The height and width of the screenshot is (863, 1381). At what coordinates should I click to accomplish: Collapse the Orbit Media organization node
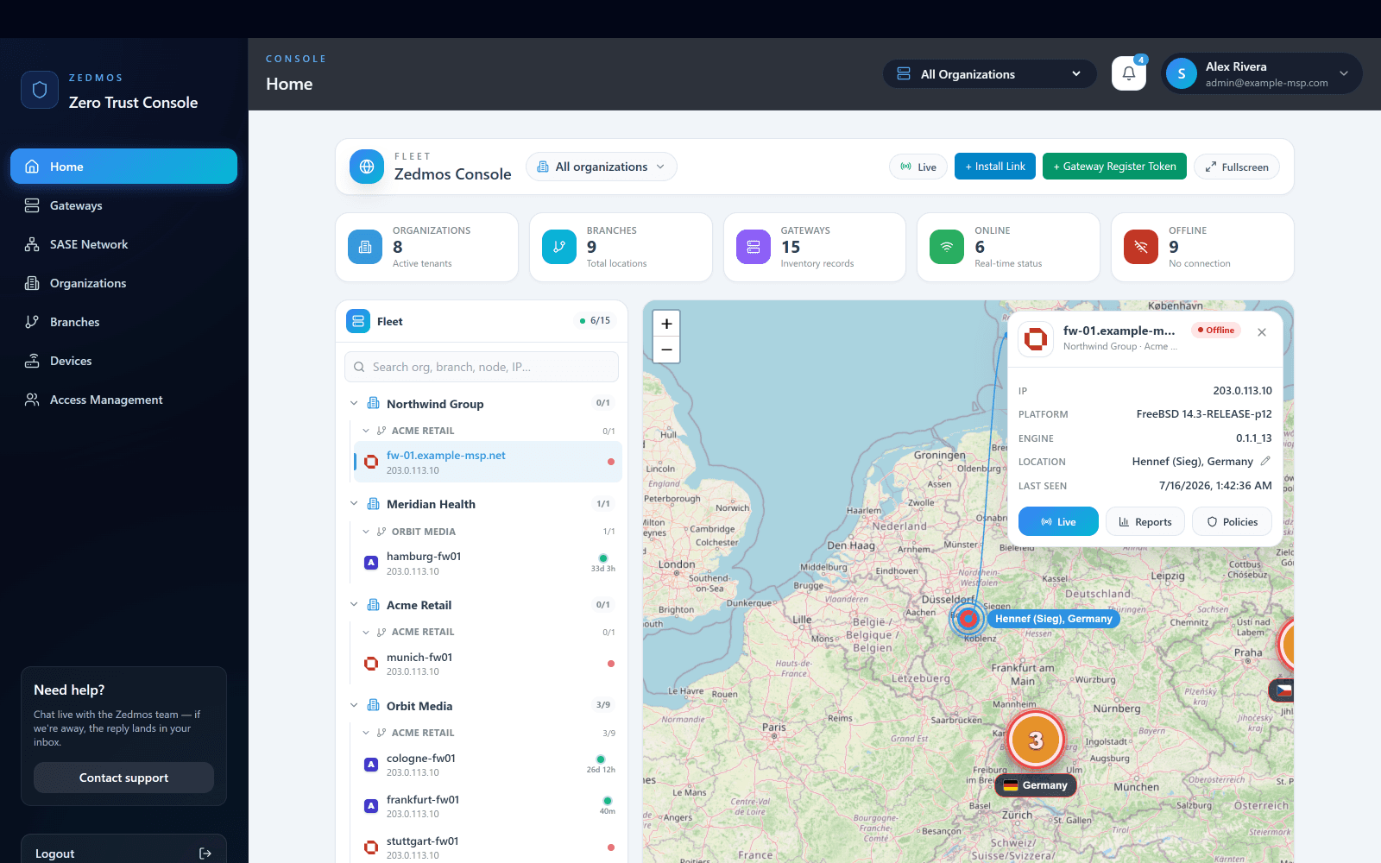coord(354,705)
